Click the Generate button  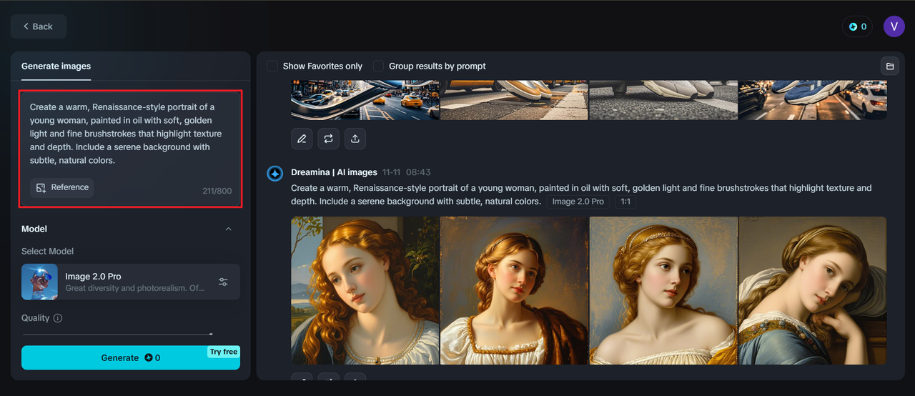(x=131, y=357)
